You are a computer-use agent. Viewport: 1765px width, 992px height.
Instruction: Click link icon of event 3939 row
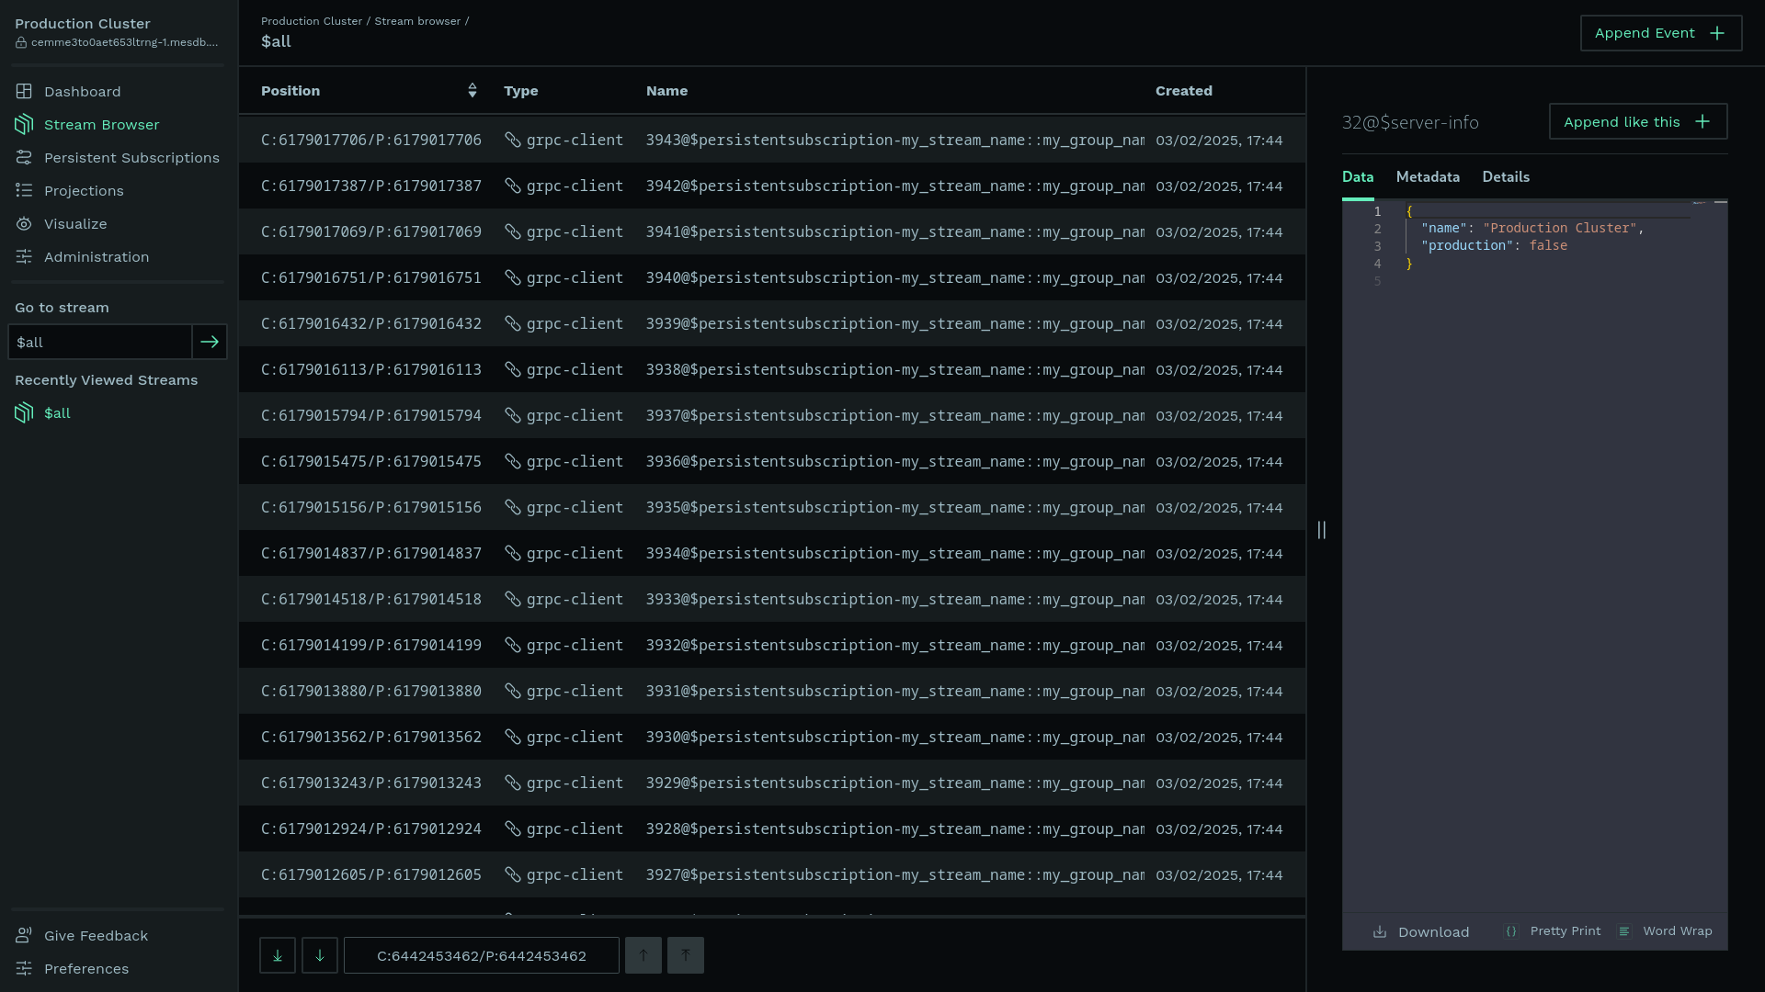point(513,323)
